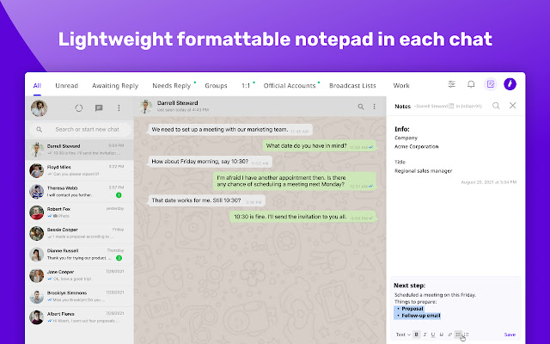Open the conversation header three-dot menu

click(375, 108)
